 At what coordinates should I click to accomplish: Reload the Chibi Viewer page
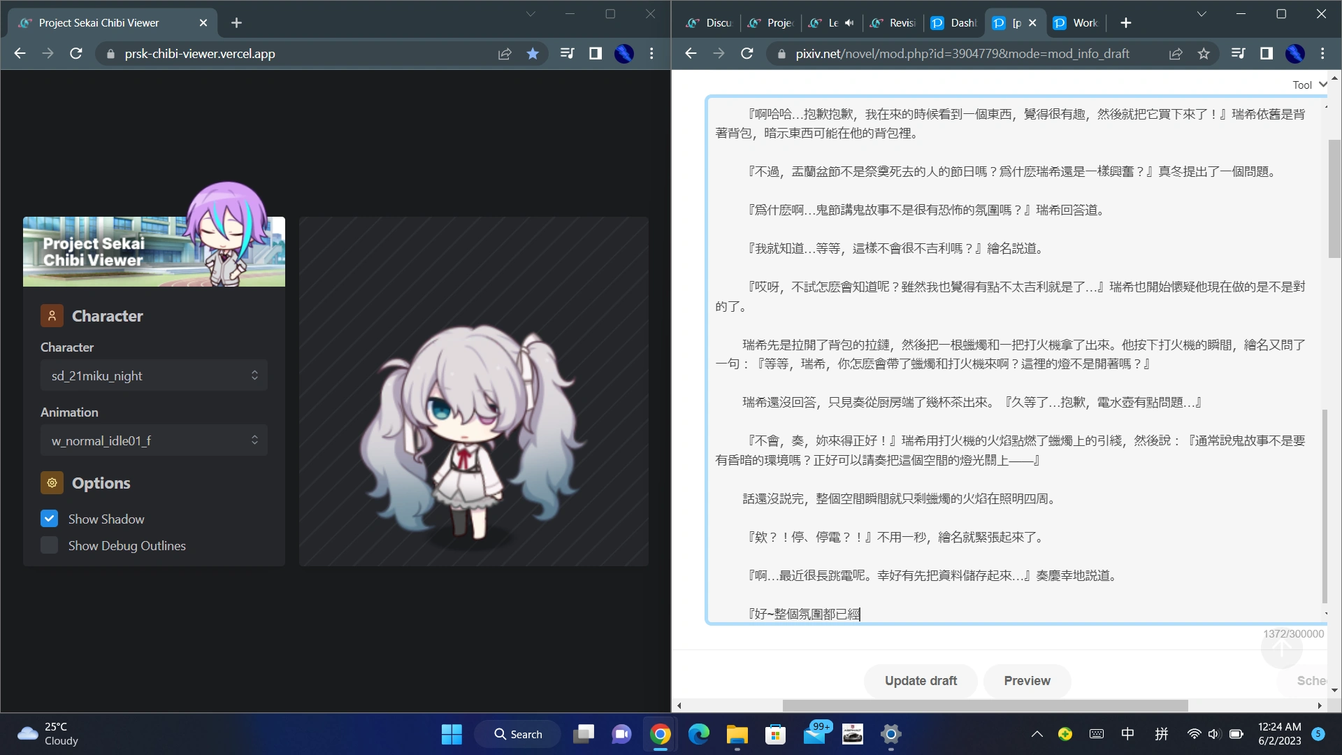[x=76, y=54]
